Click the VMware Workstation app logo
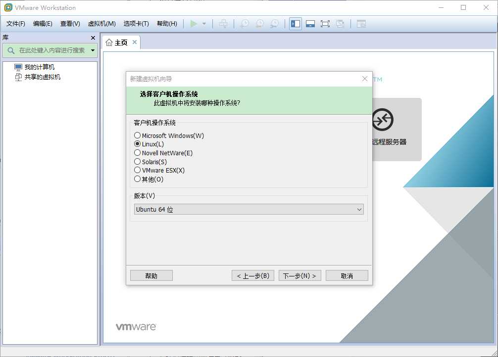 pyautogui.click(x=8, y=7)
